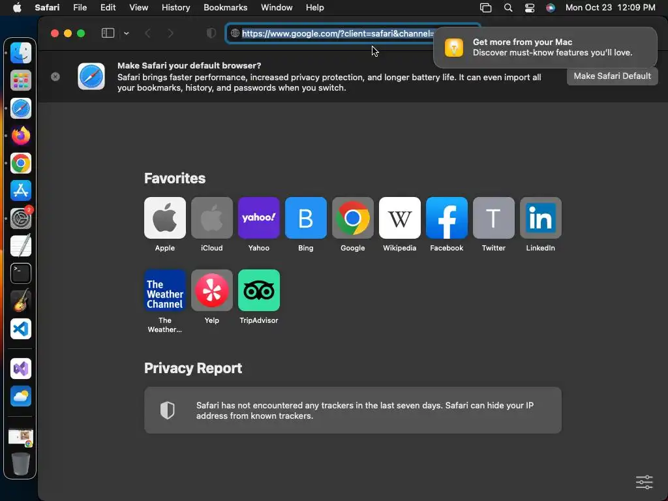
Task: Open the Weather app from the Dock
Action: [x=20, y=396]
